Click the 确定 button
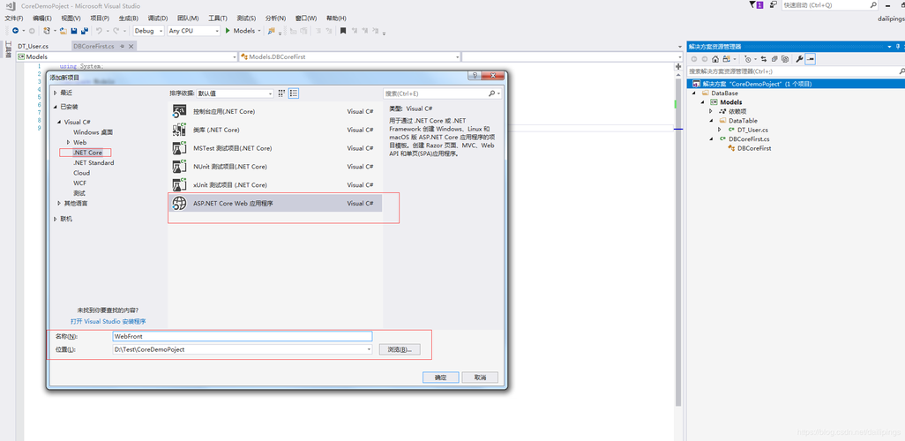Viewport: 905px width, 441px height. click(440, 377)
